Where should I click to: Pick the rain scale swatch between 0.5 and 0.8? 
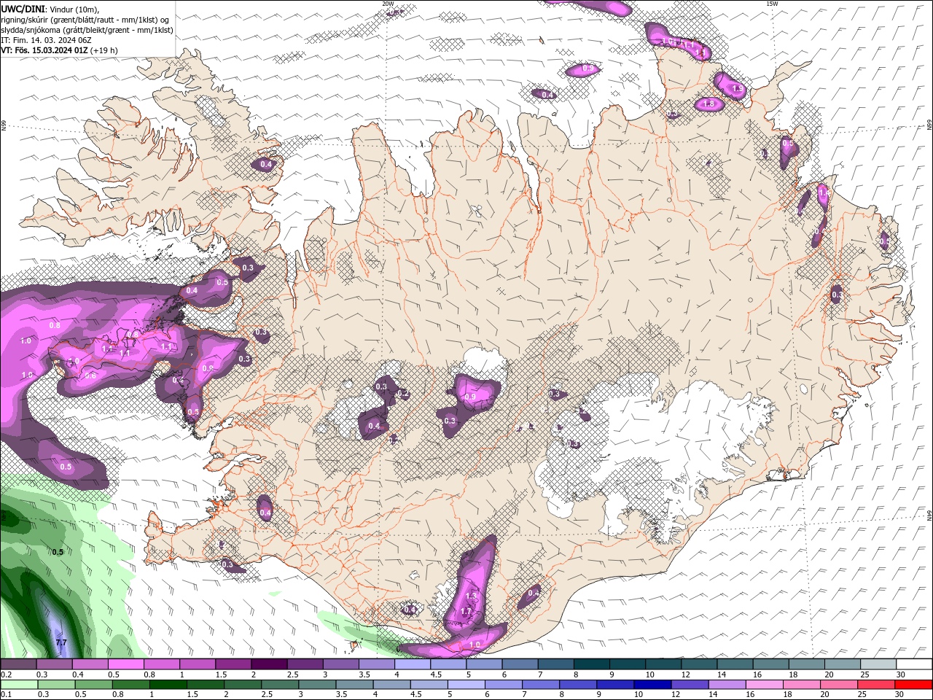coord(95,685)
